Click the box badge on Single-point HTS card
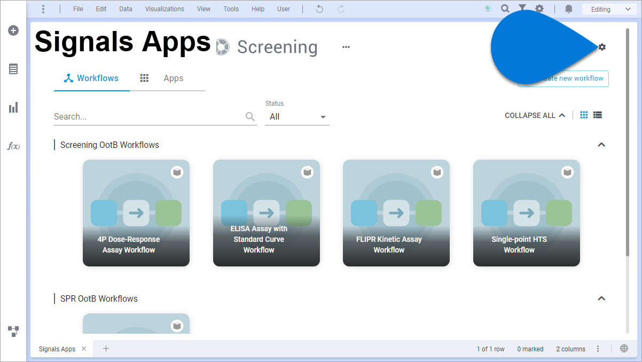 coord(567,172)
